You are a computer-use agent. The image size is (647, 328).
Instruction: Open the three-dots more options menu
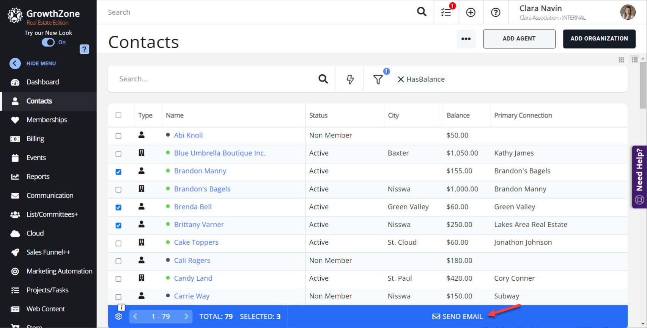point(466,39)
